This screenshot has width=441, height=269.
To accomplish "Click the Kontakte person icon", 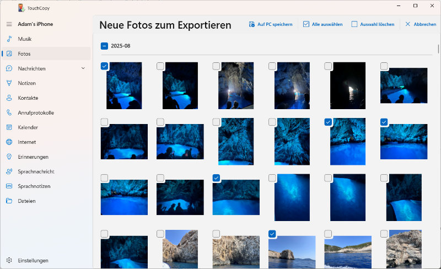I will tap(9, 98).
